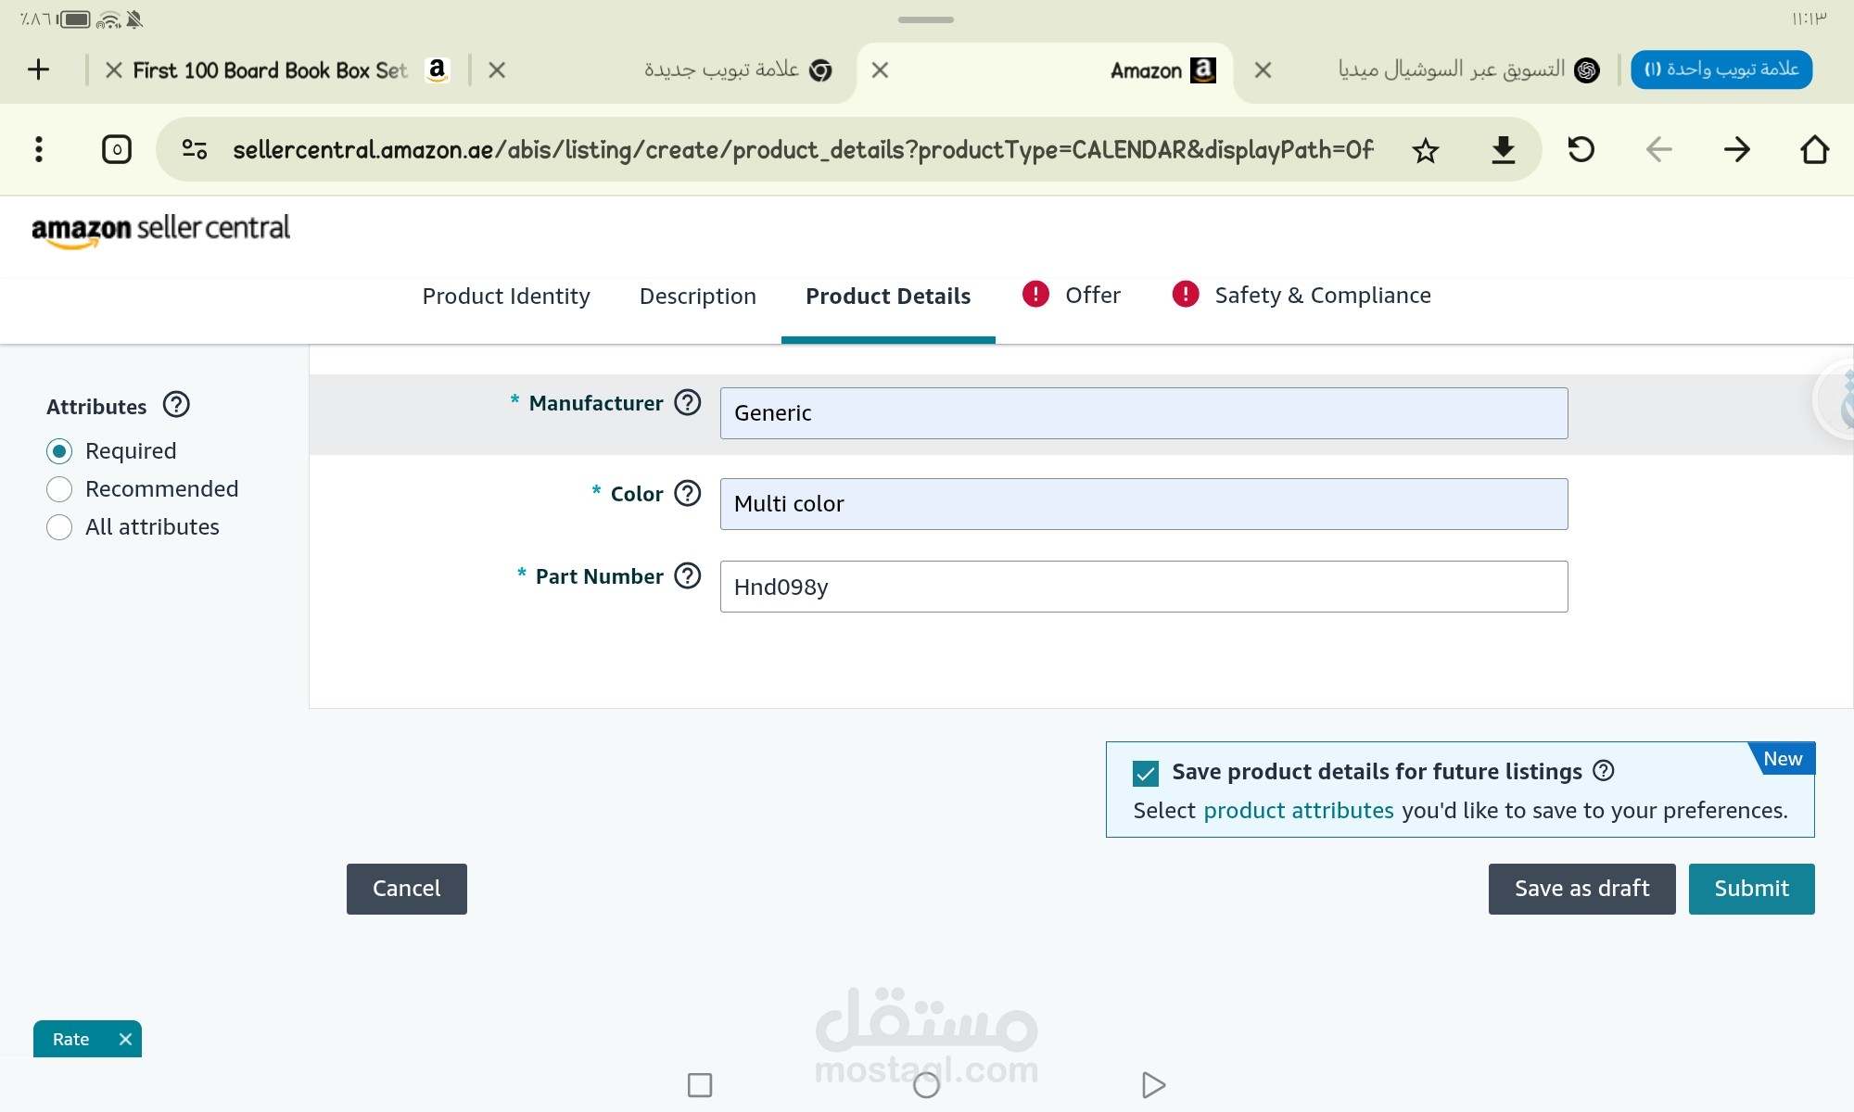Click the Part Number input field

click(x=1143, y=587)
